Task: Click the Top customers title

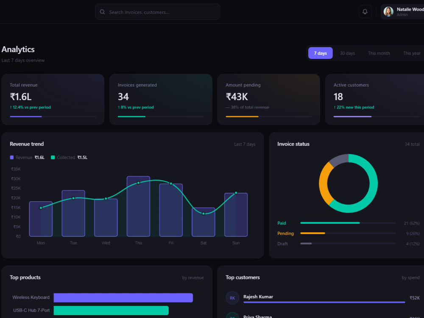Action: [x=243, y=277]
